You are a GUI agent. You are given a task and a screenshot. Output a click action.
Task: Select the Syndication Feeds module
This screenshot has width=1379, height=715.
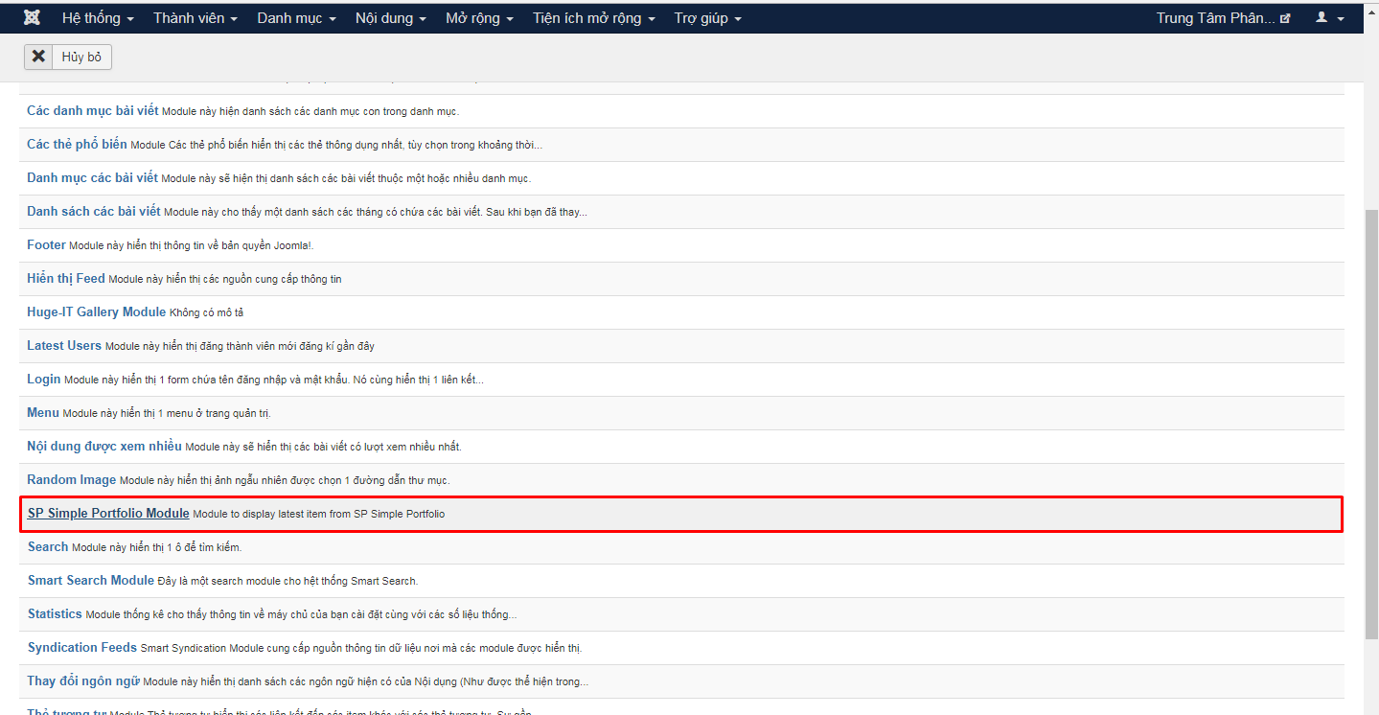pyautogui.click(x=82, y=647)
